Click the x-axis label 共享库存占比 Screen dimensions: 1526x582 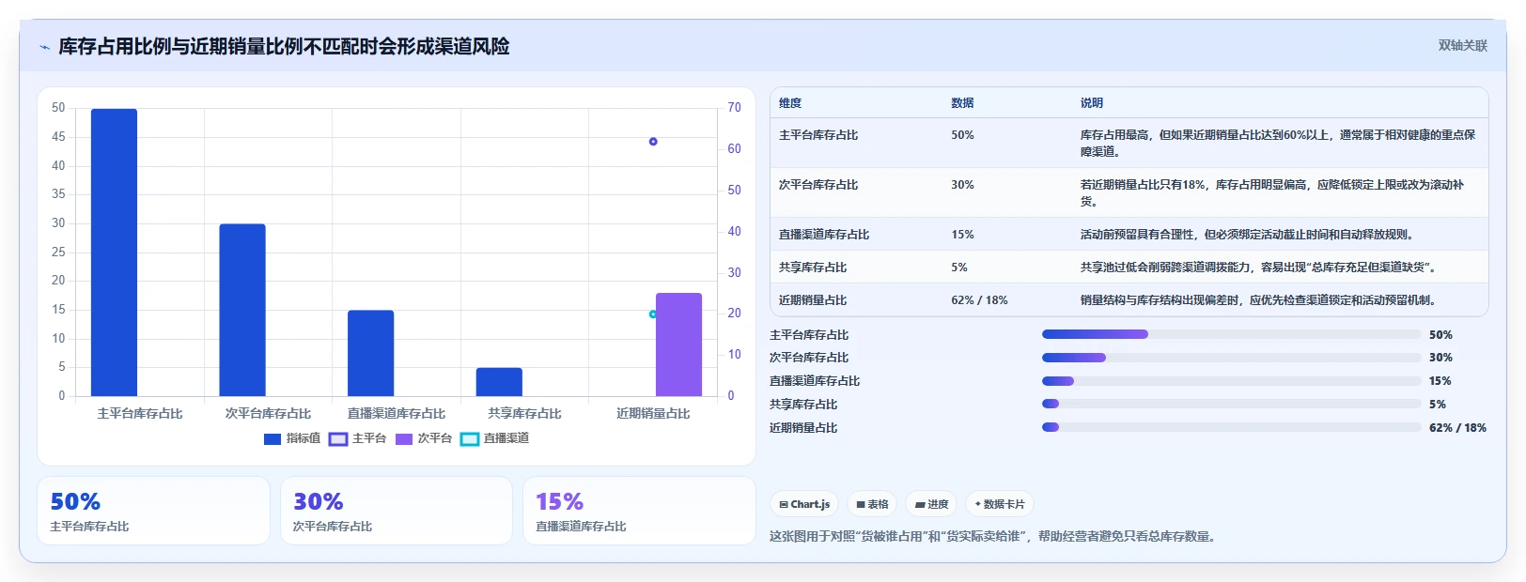(x=524, y=413)
